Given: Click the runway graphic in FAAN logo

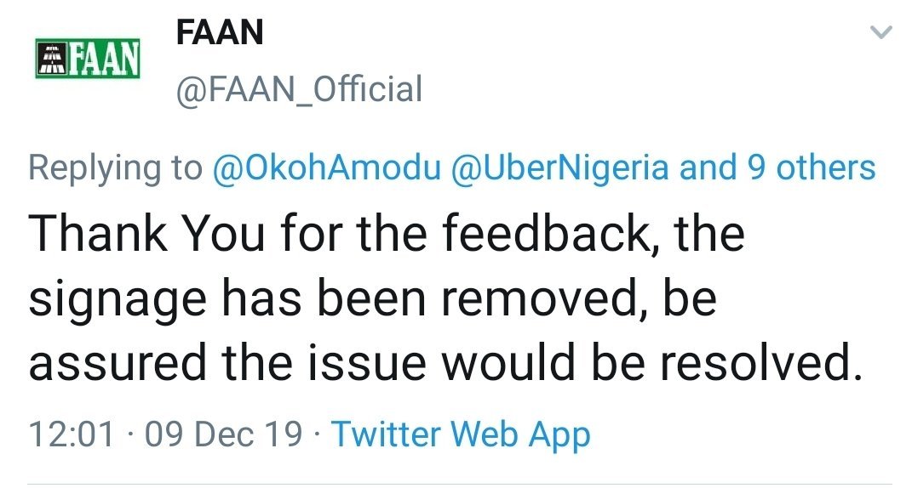Looking at the screenshot, I should [x=49, y=58].
